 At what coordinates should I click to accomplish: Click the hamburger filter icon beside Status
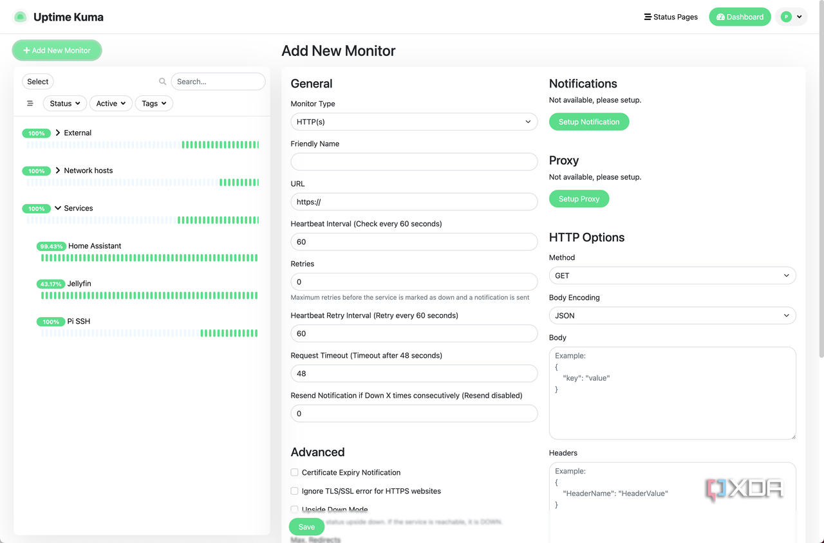[x=30, y=103]
